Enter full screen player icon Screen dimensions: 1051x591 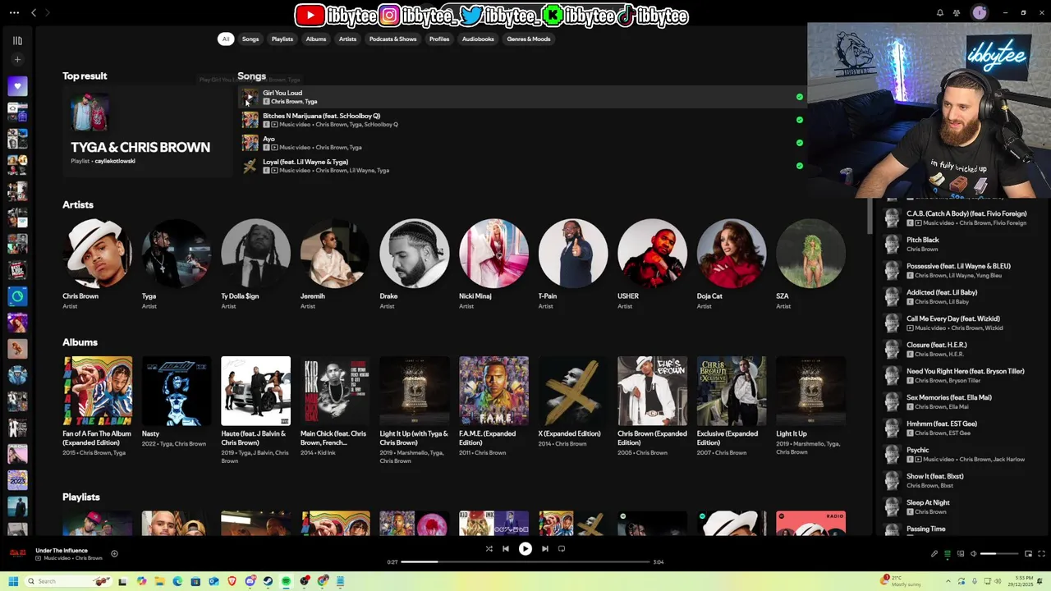[x=1042, y=554]
